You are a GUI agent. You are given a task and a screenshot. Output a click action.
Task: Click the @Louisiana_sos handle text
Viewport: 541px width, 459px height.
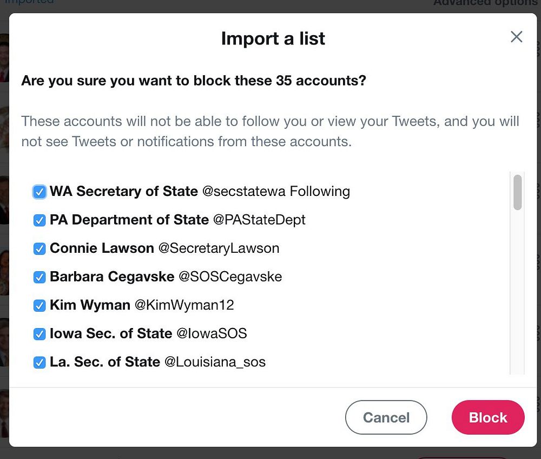pyautogui.click(x=215, y=362)
